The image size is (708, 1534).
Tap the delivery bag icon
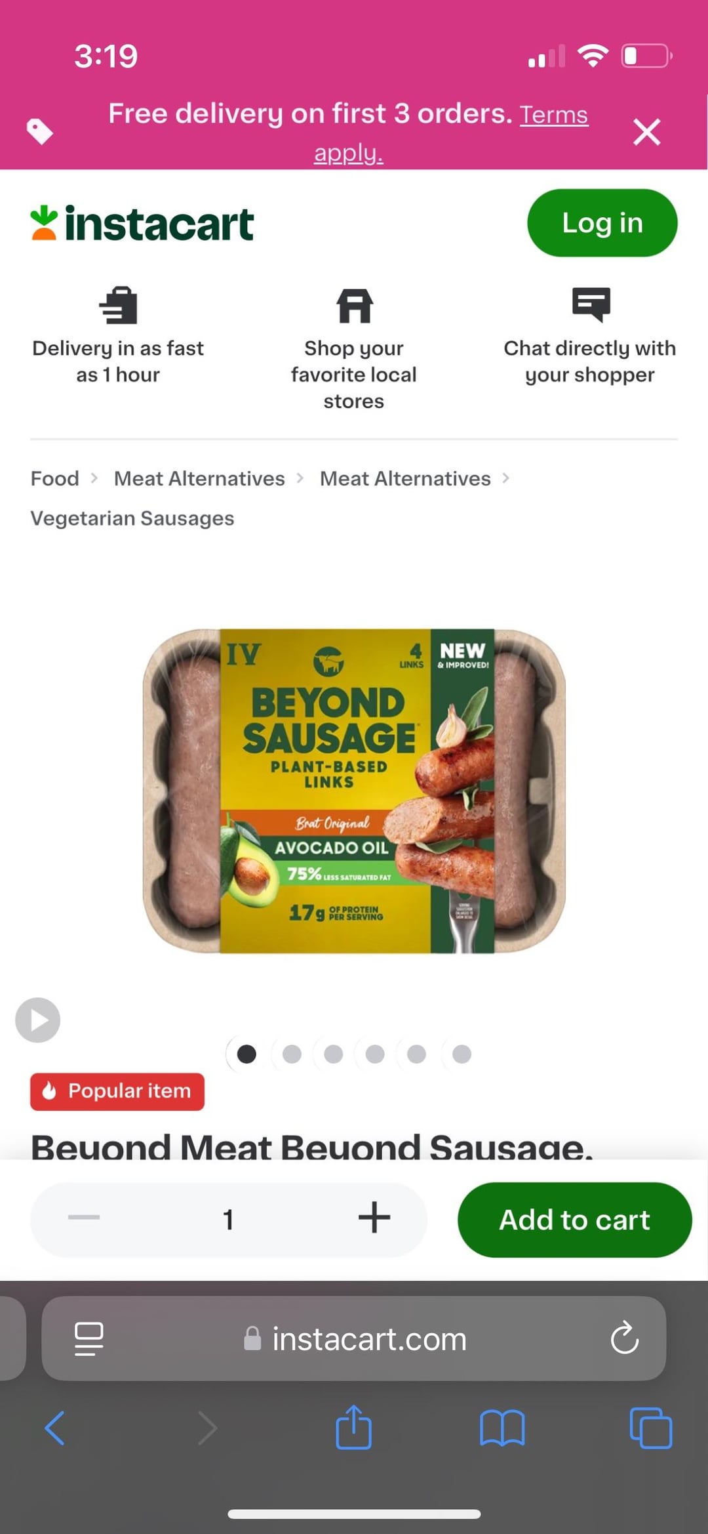pyautogui.click(x=119, y=305)
